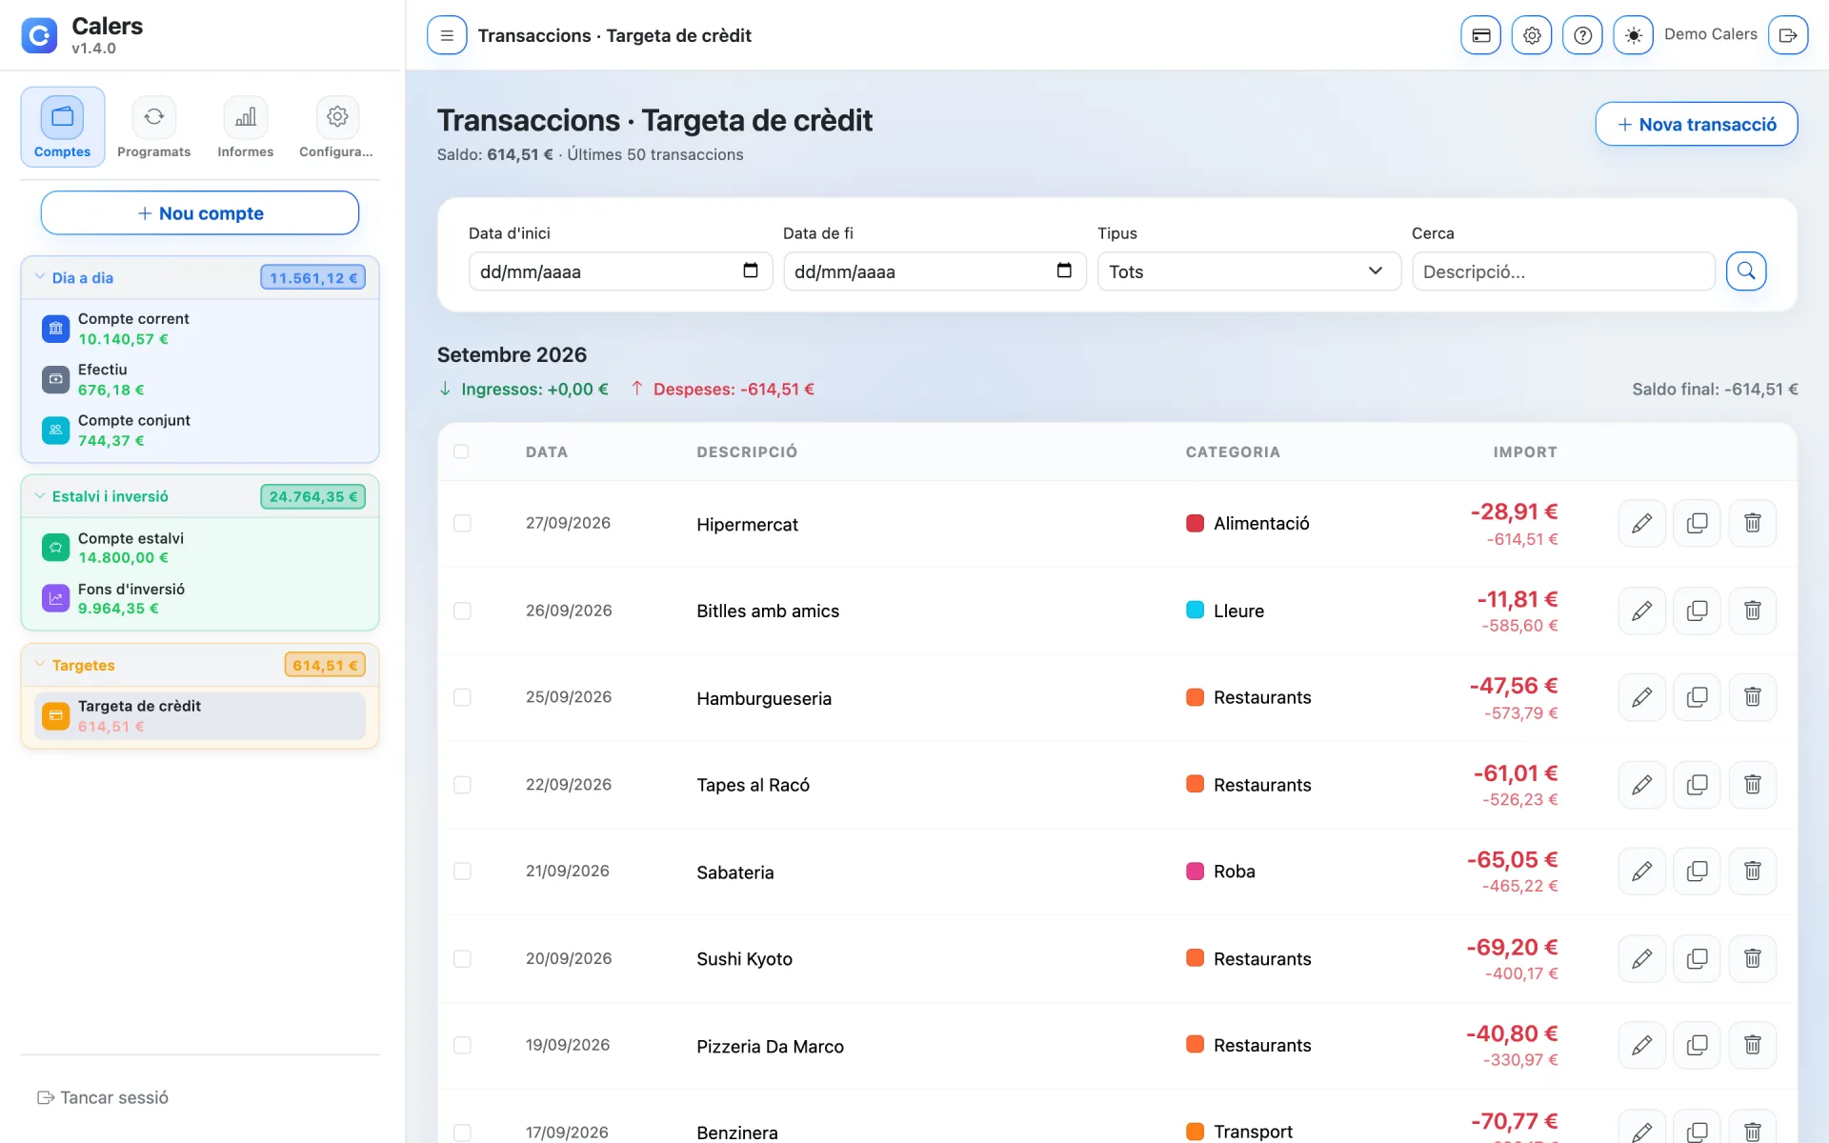Delete the Hamburgueseria transaction

pos(1752,697)
